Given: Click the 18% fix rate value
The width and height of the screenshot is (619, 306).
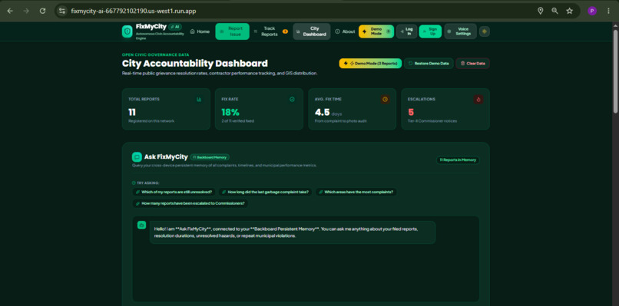Looking at the screenshot, I should click(x=230, y=113).
